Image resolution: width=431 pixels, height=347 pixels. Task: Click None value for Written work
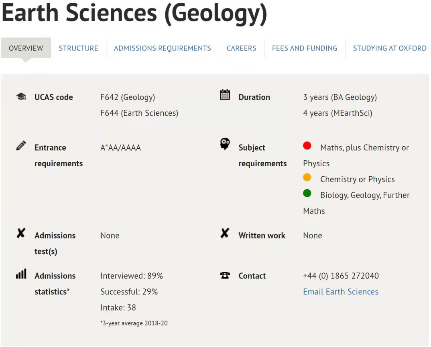pyautogui.click(x=312, y=236)
